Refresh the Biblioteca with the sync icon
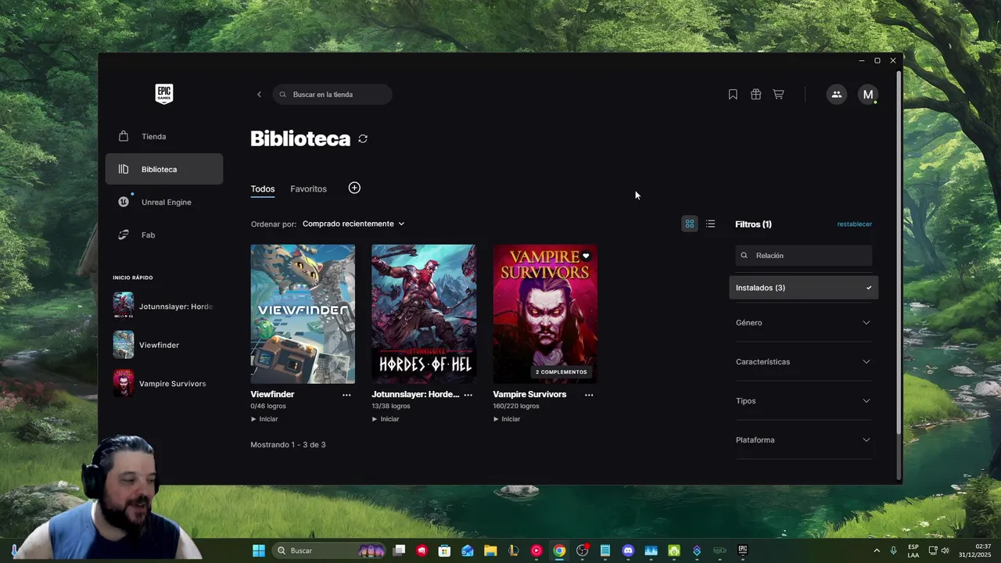The height and width of the screenshot is (563, 1001). [363, 138]
